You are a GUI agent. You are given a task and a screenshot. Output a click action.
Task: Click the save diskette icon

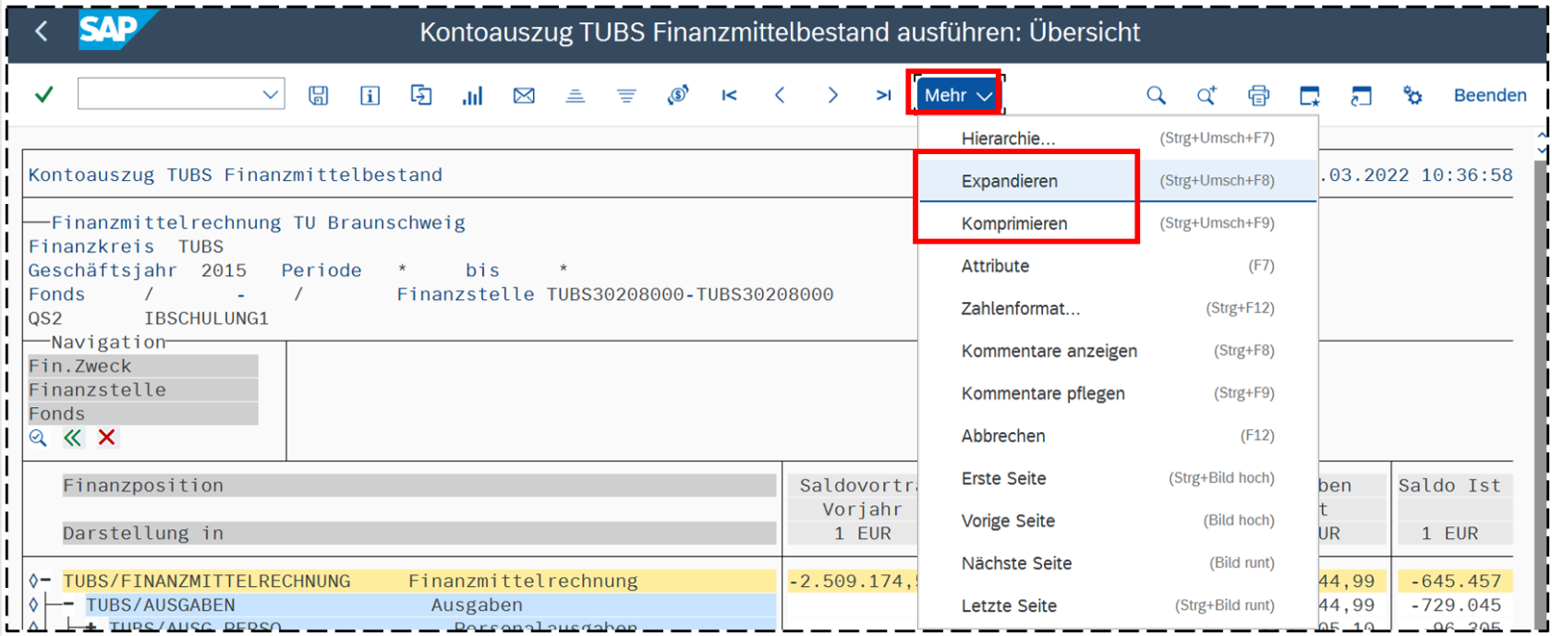318,95
